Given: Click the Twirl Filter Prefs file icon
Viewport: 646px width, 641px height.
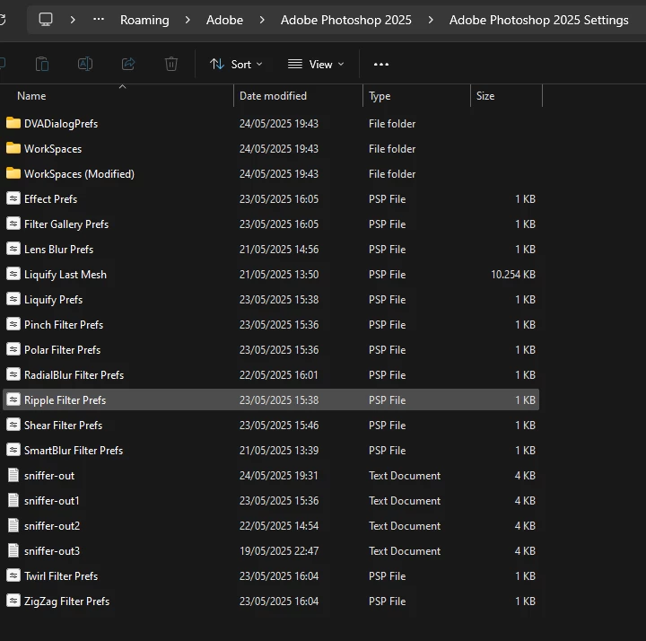Looking at the screenshot, I should click(x=13, y=575).
